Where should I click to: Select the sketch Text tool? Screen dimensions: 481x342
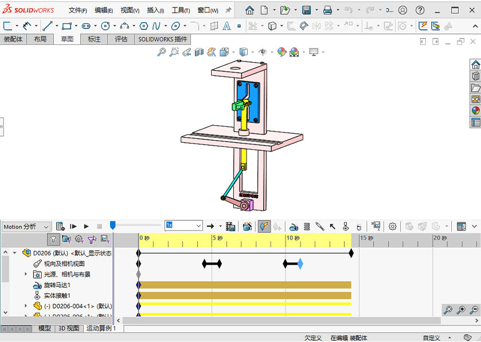[226, 26]
